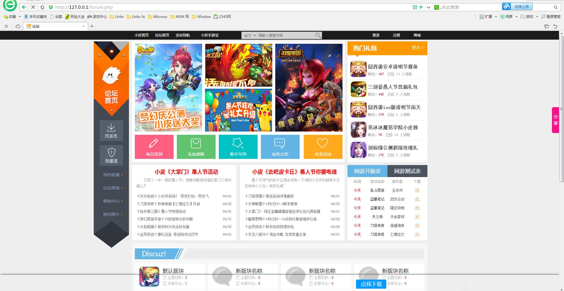Expand 帮助中心 sidebar item
The height and width of the screenshot is (291, 564).
(x=113, y=201)
